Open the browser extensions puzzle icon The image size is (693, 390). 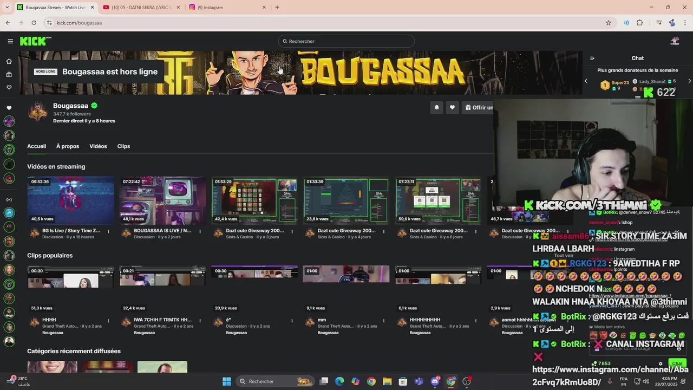point(640,23)
